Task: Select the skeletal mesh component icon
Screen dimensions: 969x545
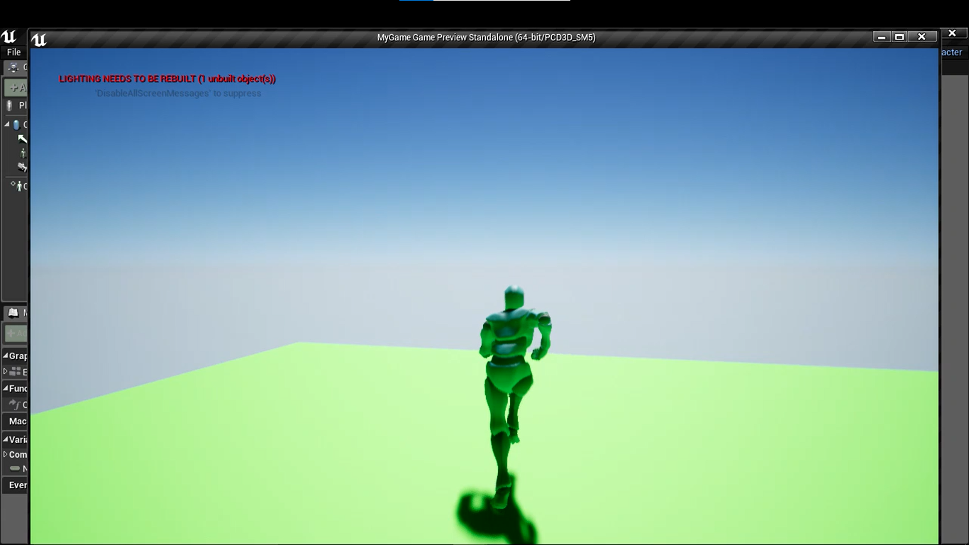Action: click(23, 153)
